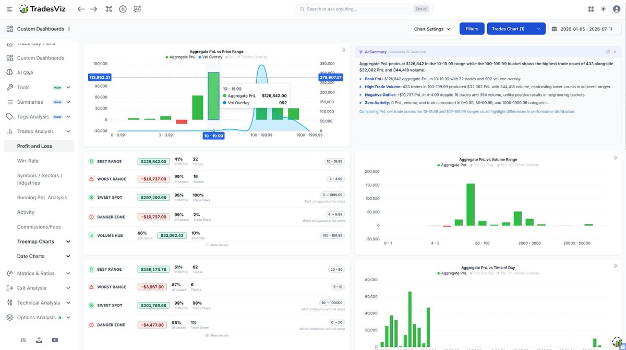This screenshot has height=350, width=626.
Task: Click the add (plus circle) icon
Action: 123,9
